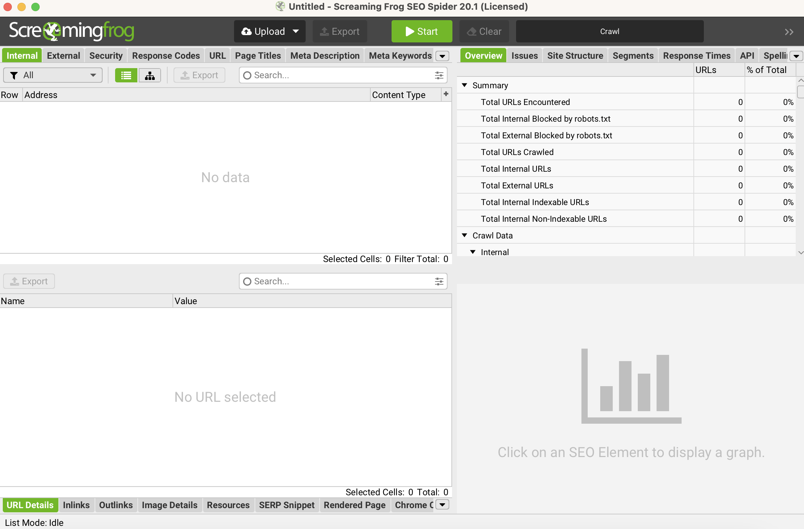Image resolution: width=804 pixels, height=529 pixels.
Task: Select Total Internal Blocked by robots.txt
Action: (x=626, y=119)
